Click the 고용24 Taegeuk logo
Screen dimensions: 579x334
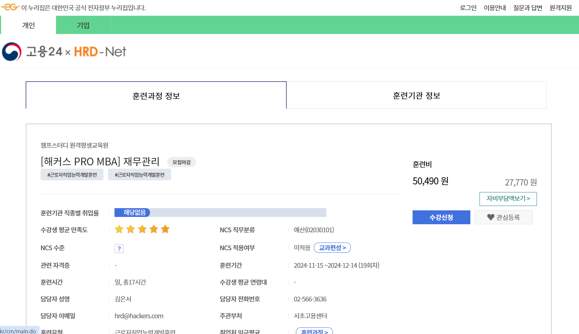[x=12, y=52]
